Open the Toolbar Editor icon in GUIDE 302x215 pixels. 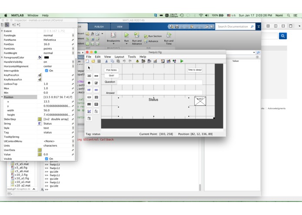coord(155,61)
